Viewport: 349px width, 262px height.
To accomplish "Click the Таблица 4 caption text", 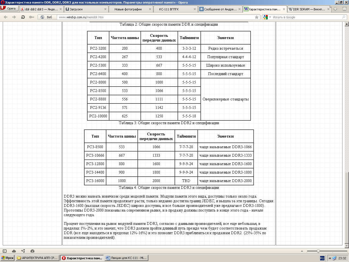I will (x=169, y=187).
